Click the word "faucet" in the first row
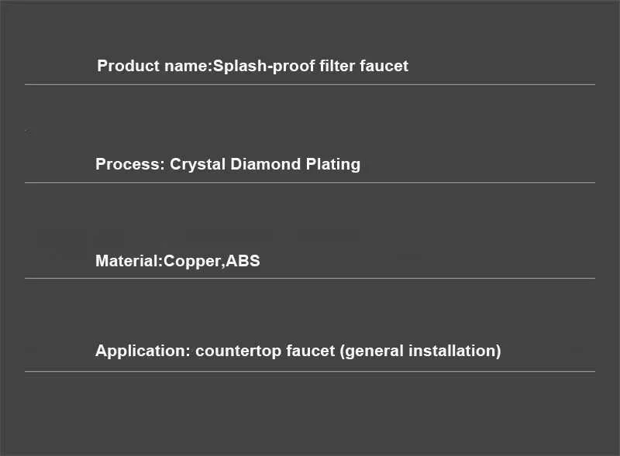Image resolution: width=620 pixels, height=456 pixels. tap(384, 66)
